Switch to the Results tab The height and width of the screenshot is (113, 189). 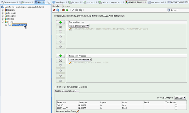67,6
